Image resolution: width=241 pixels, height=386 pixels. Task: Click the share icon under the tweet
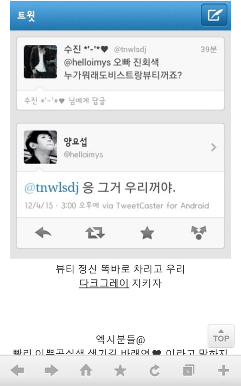pos(199,233)
